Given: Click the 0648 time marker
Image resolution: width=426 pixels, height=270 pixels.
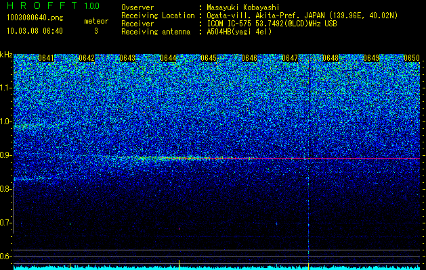Looking at the screenshot, I should pos(331,58).
